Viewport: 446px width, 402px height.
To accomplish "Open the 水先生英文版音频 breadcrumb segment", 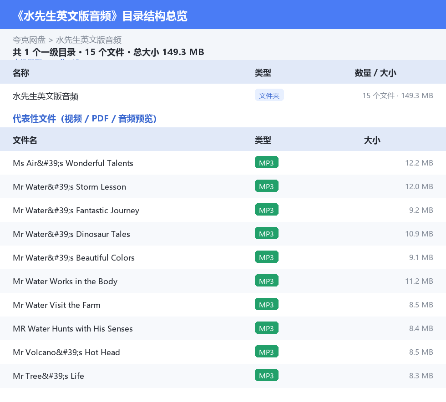I will tap(89, 40).
